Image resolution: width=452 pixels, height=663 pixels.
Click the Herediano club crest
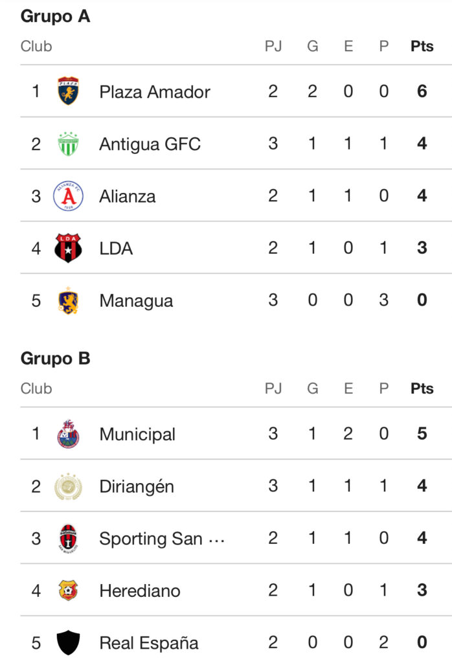(68, 590)
